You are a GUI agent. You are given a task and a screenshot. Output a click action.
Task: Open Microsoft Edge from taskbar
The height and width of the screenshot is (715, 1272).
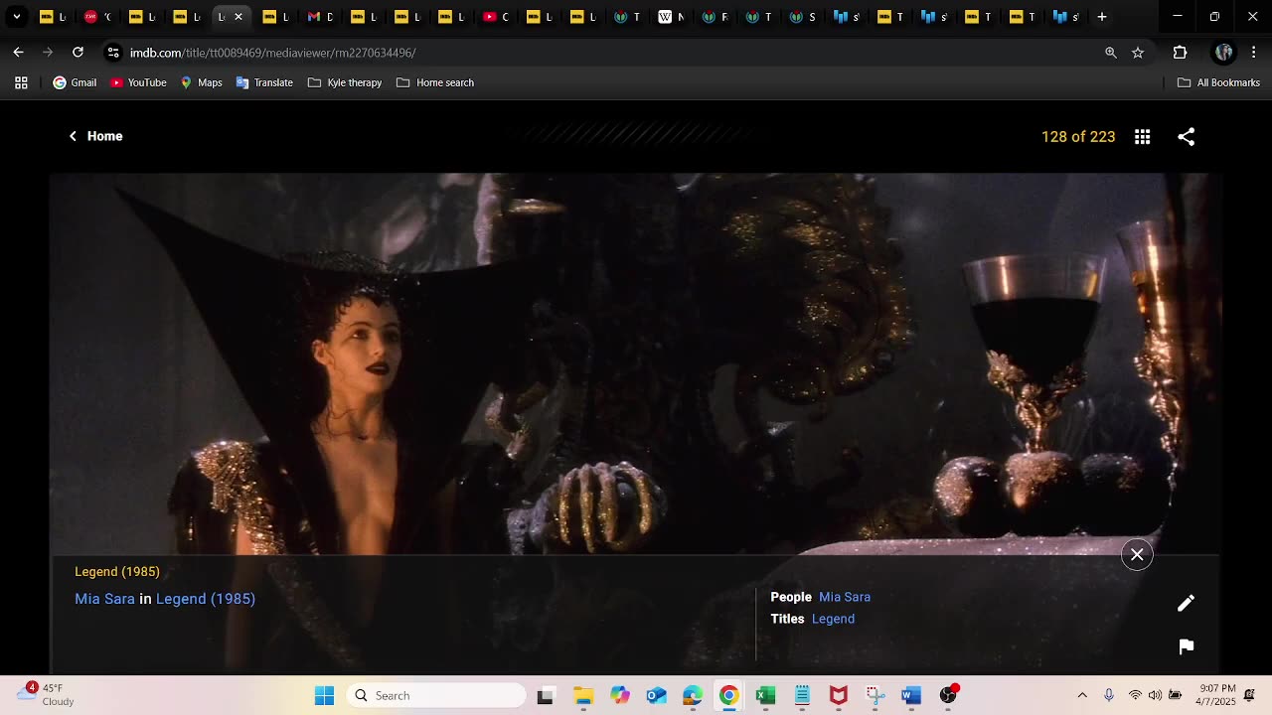coord(693,695)
